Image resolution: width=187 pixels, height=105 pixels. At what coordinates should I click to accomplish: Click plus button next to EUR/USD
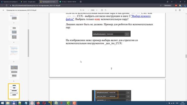coord(127,34)
